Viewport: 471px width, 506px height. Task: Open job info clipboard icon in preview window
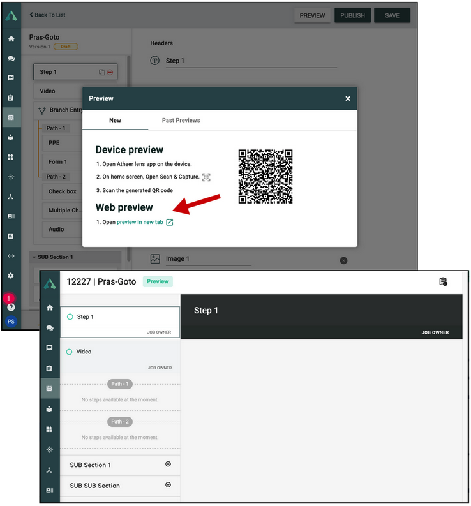(443, 282)
